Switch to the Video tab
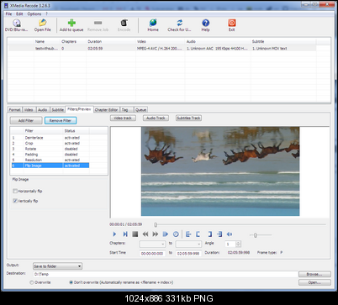The image size is (338, 305). tap(29, 110)
